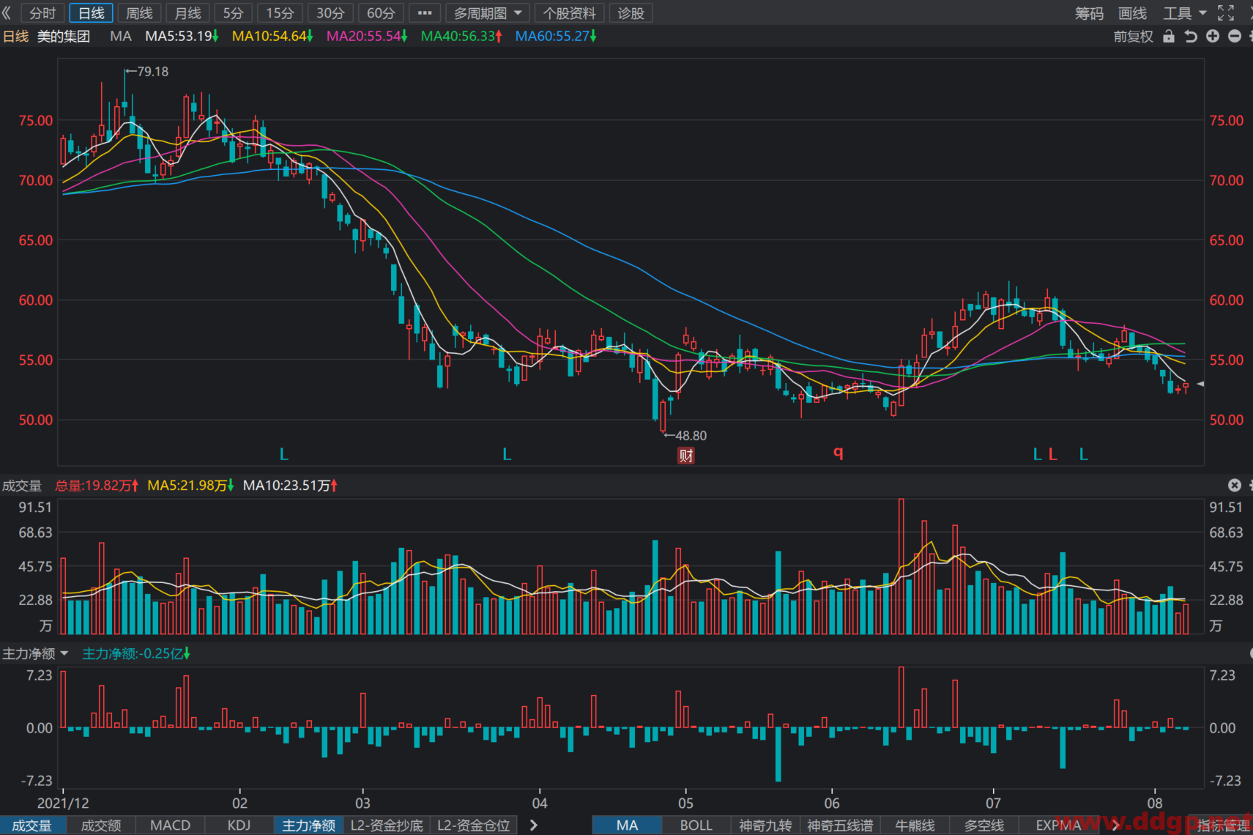Screen dimensions: 1253x835
Task: Click the MA60:55.27 value label
Action: [x=556, y=36]
